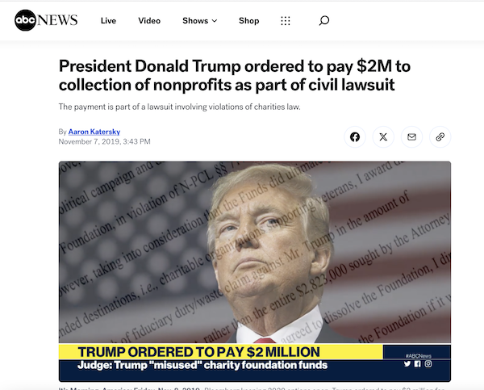The height and width of the screenshot is (390, 484).
Task: Share article on X
Action: [x=383, y=137]
